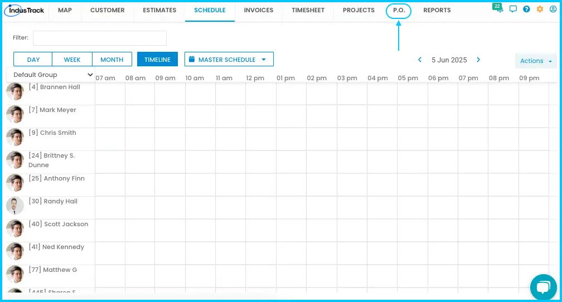Open the INVOICES tab
This screenshot has width=562, height=302.
pos(259,11)
